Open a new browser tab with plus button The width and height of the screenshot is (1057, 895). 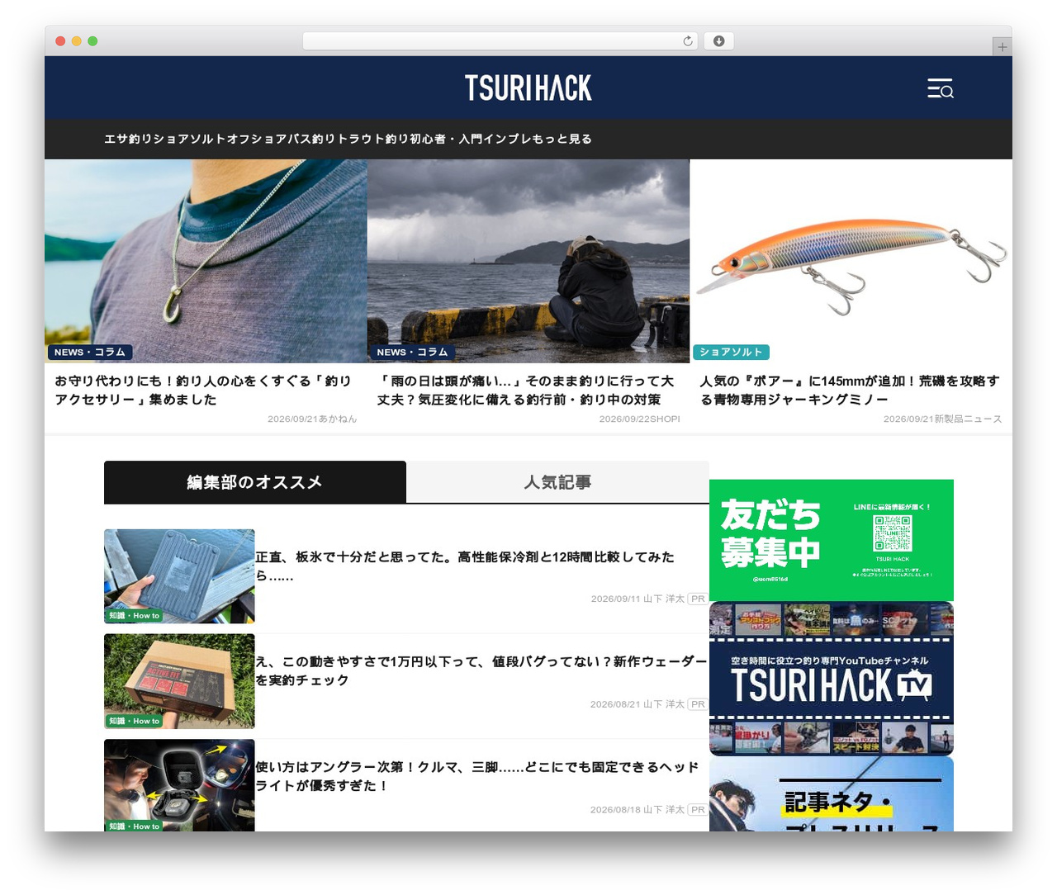pyautogui.click(x=1002, y=47)
